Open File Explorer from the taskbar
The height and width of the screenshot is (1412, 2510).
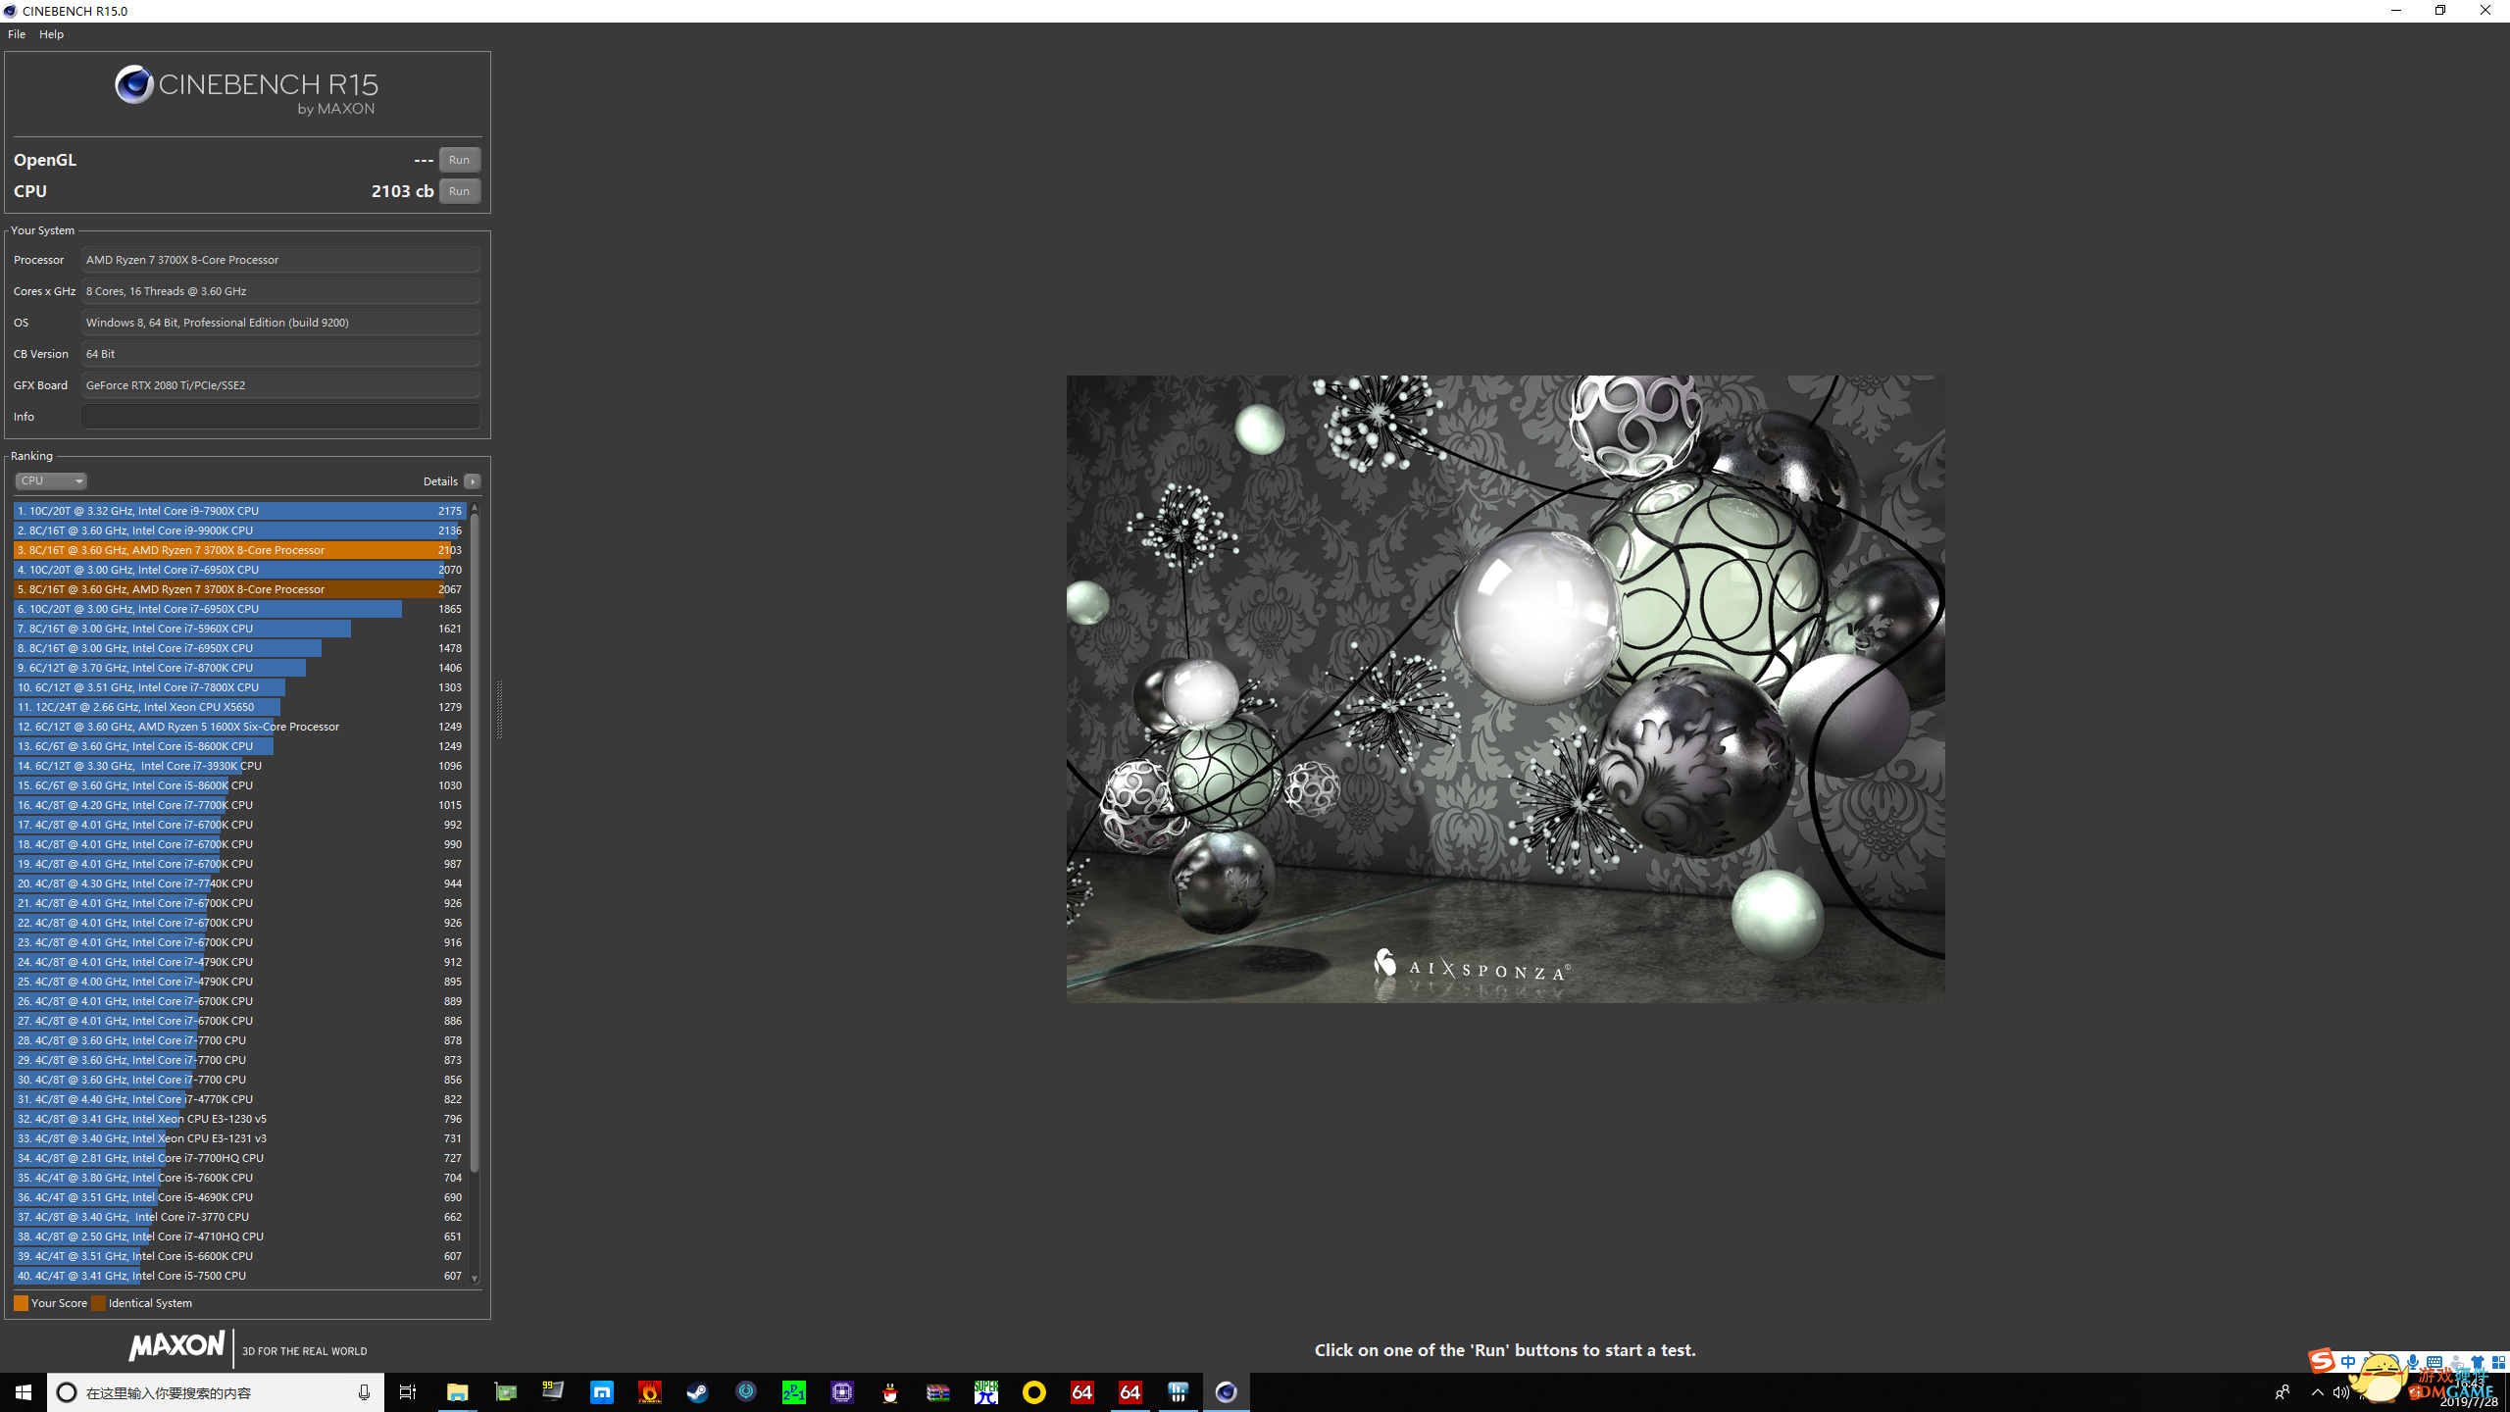(x=457, y=1392)
